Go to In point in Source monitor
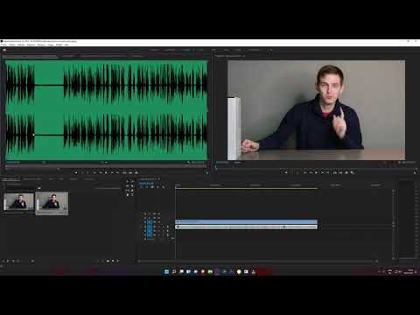This screenshot has width=420, height=315. pyautogui.click(x=94, y=172)
